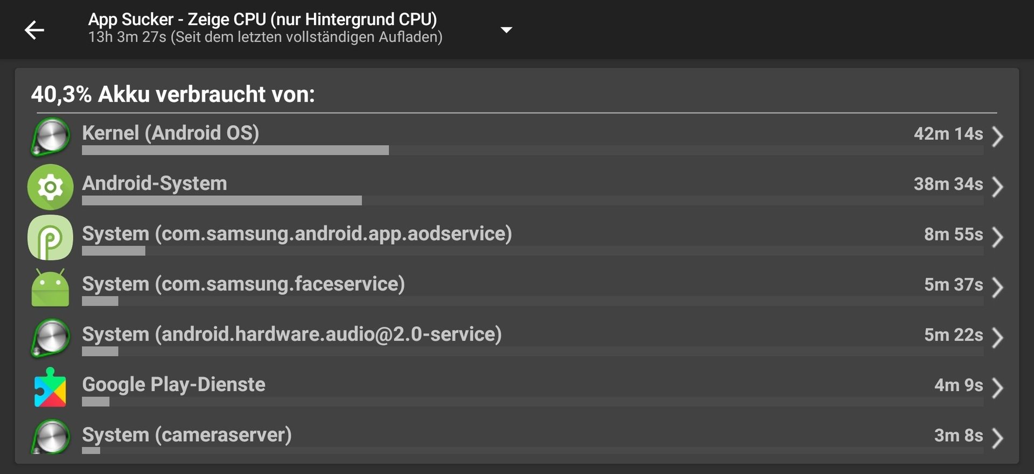
Task: Click the audio@2.0-service system icon
Action: 50,338
